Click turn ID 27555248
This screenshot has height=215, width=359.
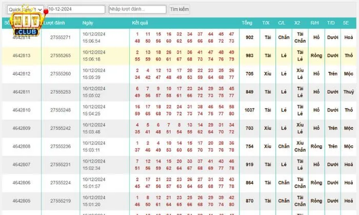click(61, 110)
